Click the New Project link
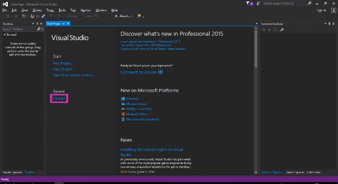 pos(63,63)
